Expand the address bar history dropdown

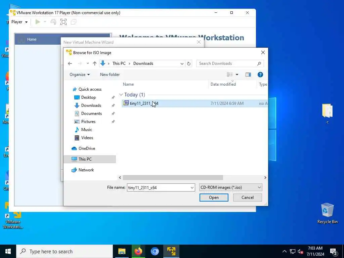(182, 63)
